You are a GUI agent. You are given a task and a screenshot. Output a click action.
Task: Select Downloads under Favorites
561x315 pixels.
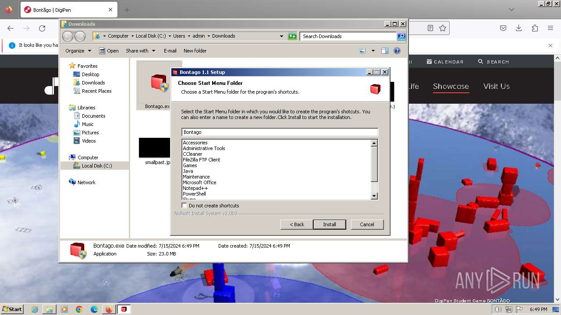pos(93,83)
